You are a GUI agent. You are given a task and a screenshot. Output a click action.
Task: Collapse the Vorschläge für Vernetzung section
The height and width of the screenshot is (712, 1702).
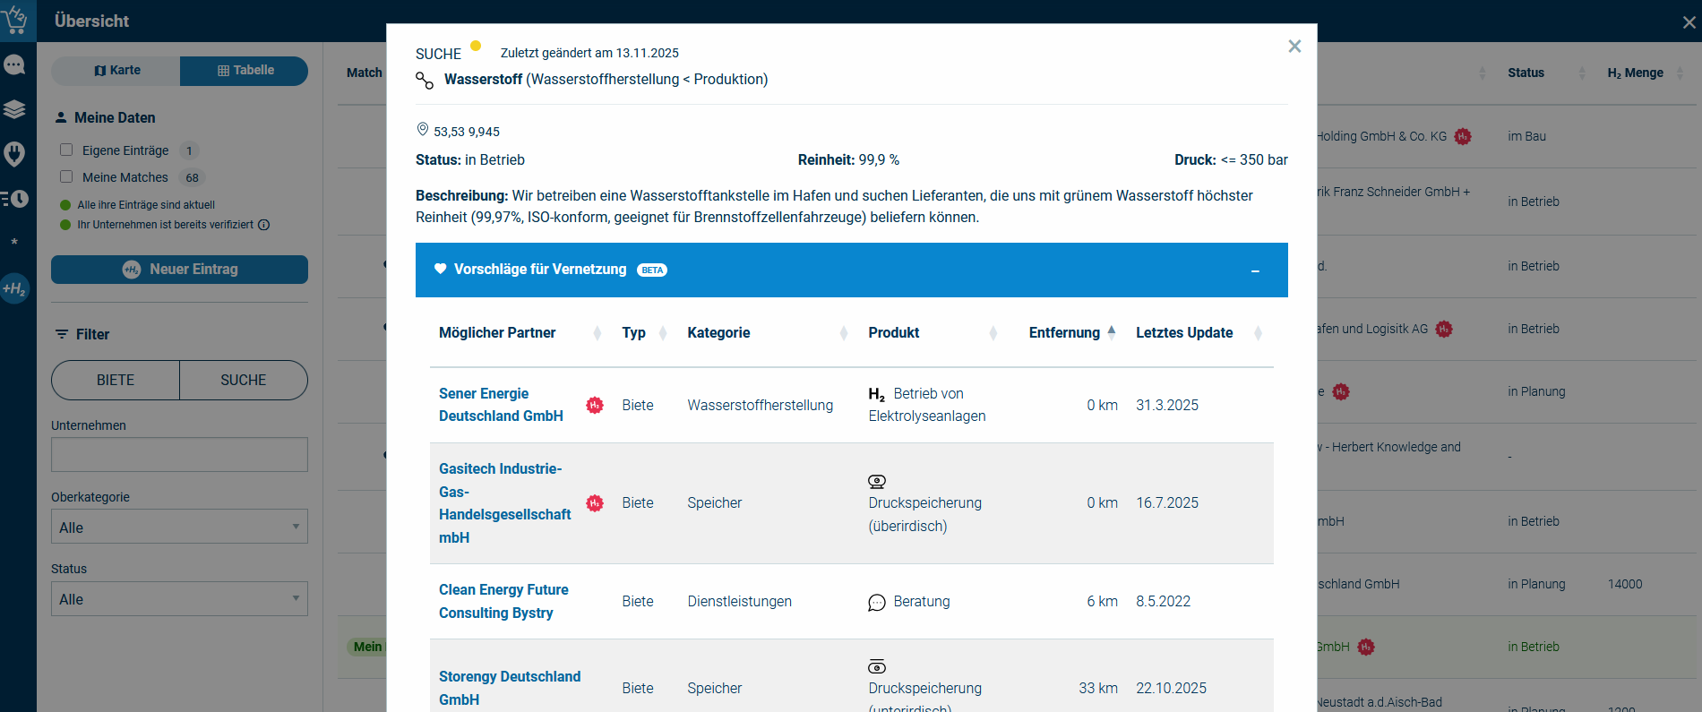click(1255, 270)
